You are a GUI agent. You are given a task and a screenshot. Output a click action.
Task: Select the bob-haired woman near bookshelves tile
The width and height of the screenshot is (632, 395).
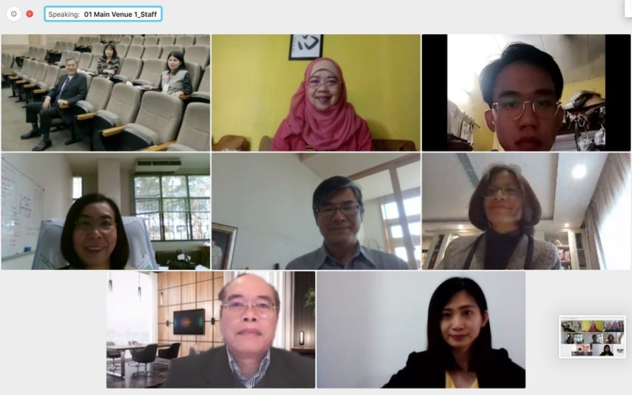point(526,211)
